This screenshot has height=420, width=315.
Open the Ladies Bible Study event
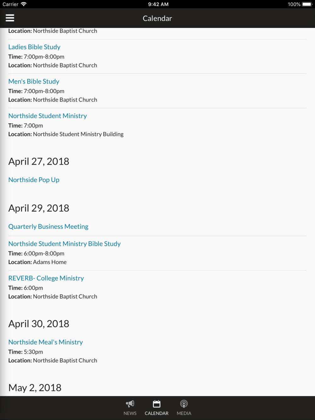34,47
